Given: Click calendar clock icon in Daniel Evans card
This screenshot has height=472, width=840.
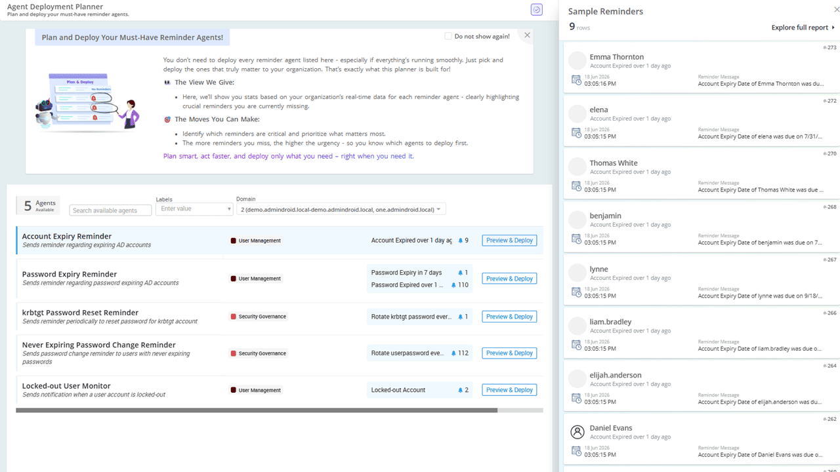Looking at the screenshot, I should click(x=576, y=452).
